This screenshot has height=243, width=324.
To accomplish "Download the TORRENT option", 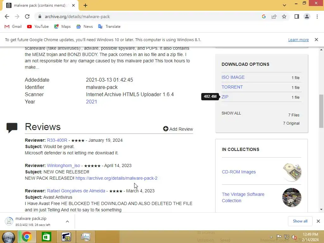I will tap(232, 87).
